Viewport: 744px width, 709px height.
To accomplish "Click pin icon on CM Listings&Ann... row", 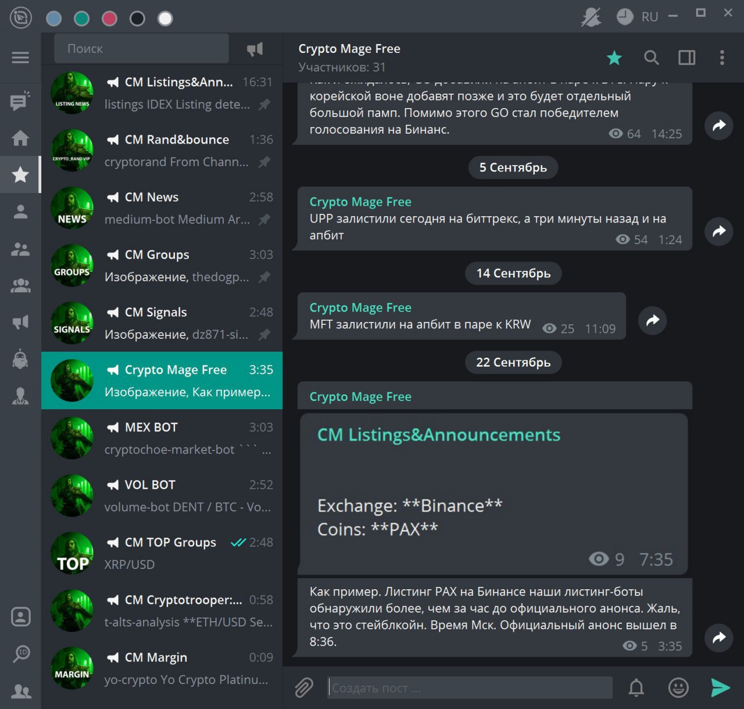I will coord(264,105).
